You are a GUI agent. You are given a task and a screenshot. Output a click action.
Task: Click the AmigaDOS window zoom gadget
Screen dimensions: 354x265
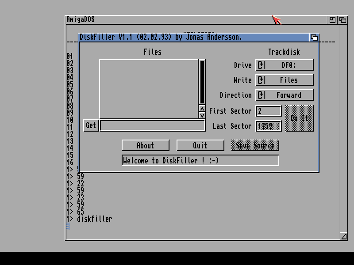(332, 20)
